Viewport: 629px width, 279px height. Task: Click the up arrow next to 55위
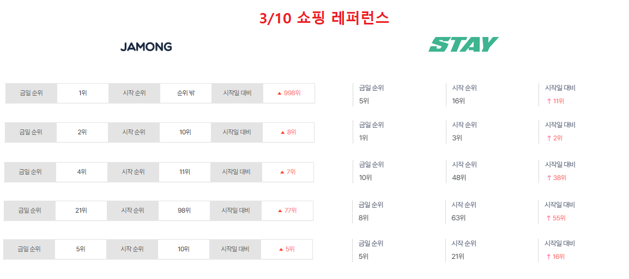pos(549,218)
